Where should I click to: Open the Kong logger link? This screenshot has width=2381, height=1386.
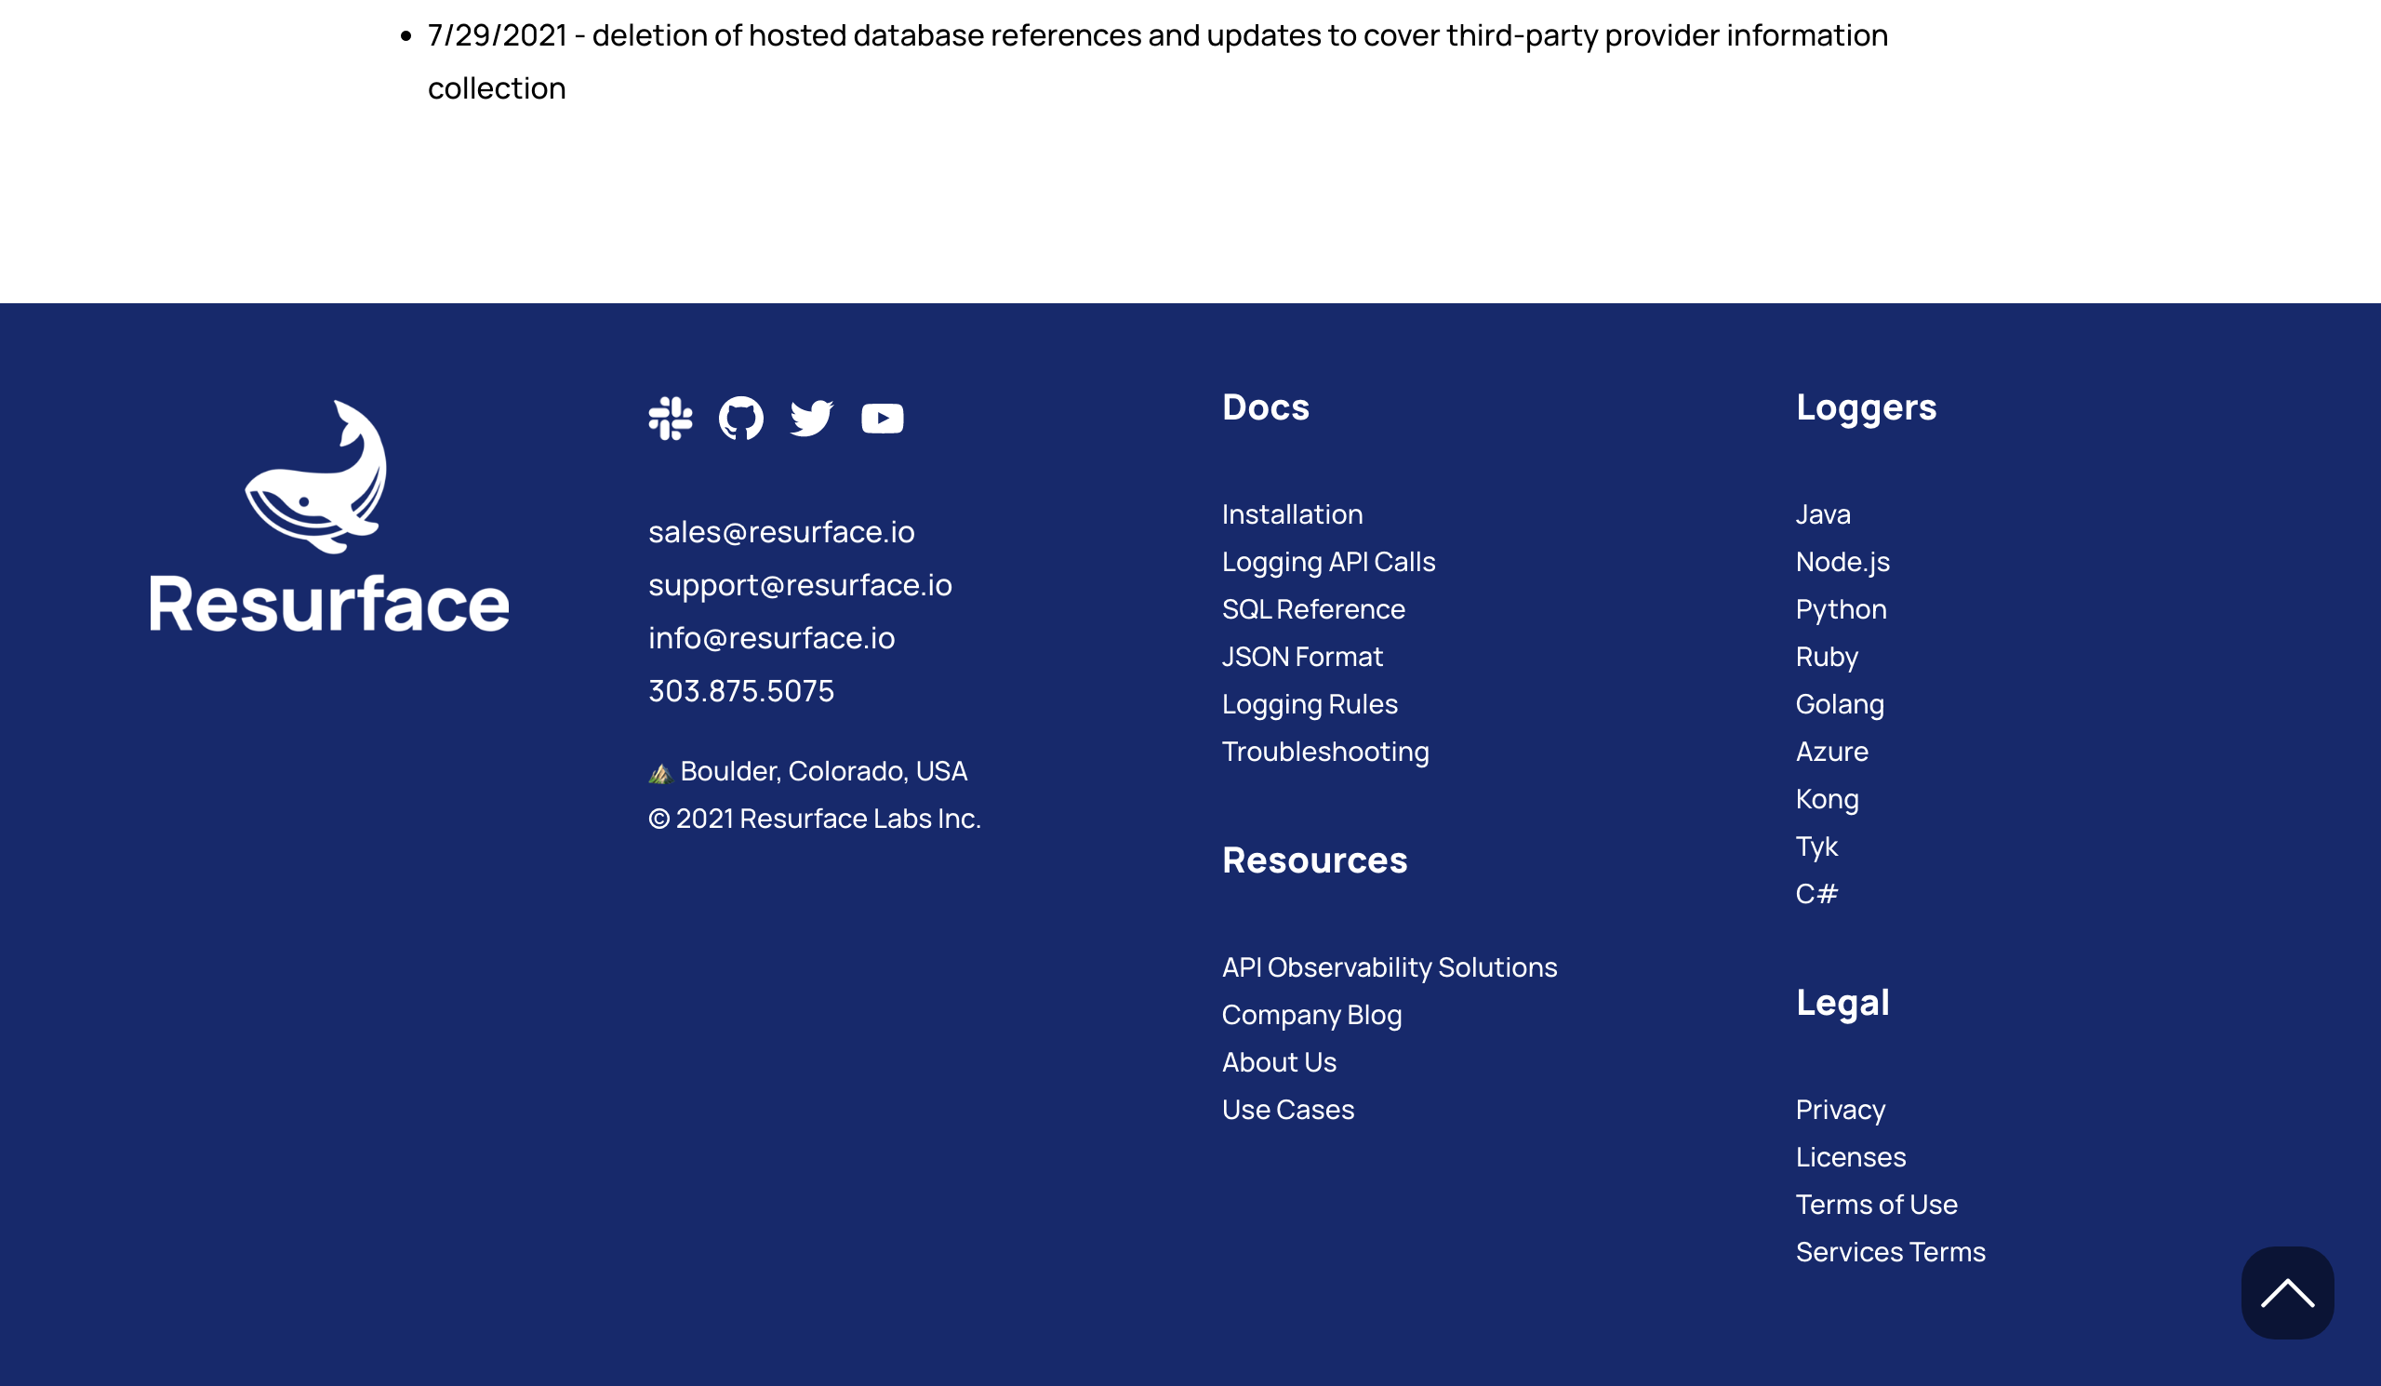pos(1827,799)
